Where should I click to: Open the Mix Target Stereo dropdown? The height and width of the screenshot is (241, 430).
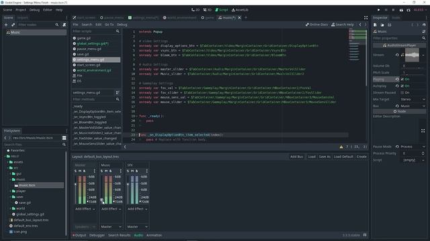(413, 100)
